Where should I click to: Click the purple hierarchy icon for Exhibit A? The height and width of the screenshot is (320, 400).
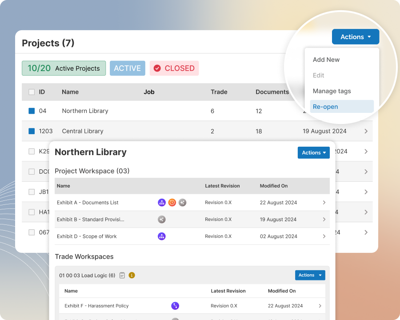[x=162, y=203]
